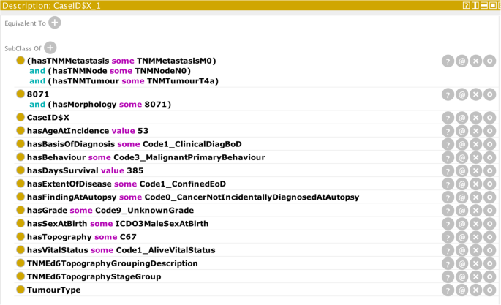Select Code1_ClinicalDiagBoD class name
Image resolution: width=501 pixels, height=305 pixels.
[x=192, y=144]
